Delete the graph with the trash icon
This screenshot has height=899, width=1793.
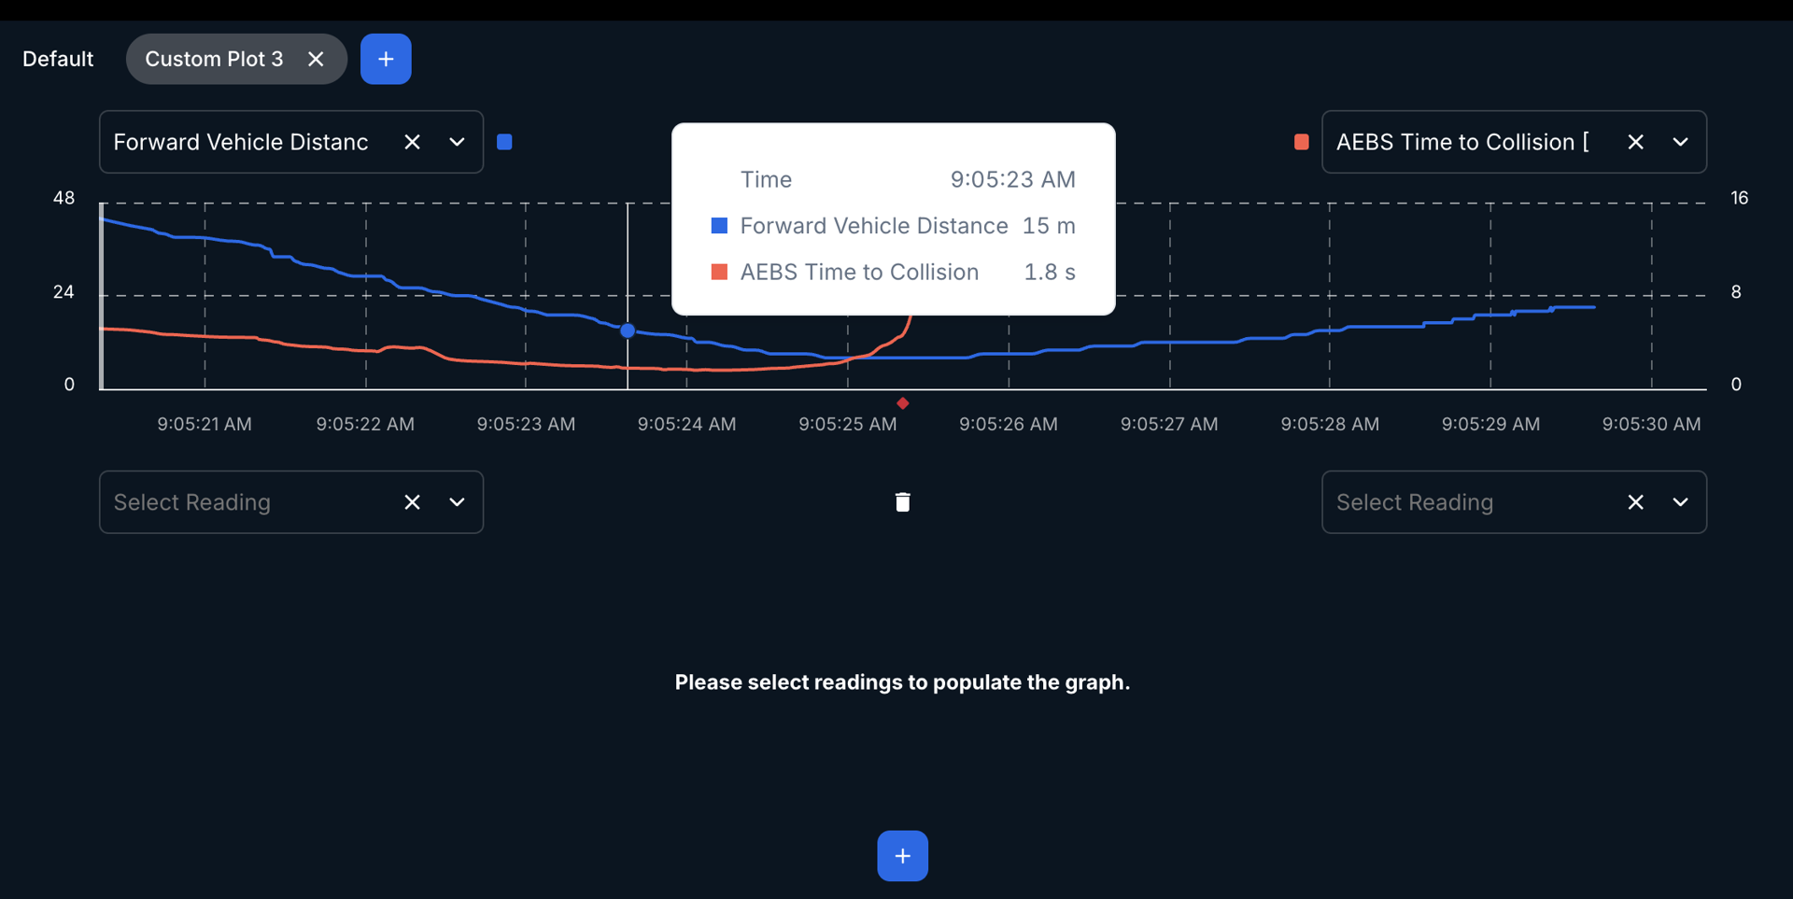[902, 502]
